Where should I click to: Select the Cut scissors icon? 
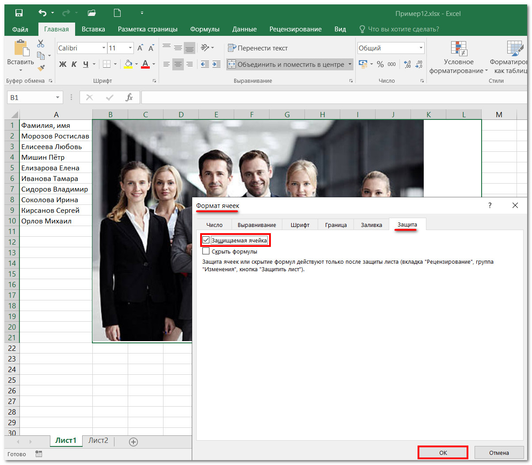41,43
